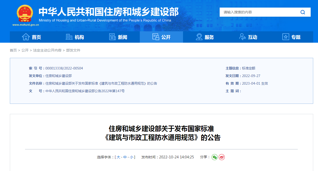Click the www.mohurd.gov.cn URL text
318x171 pixels.
click(x=26, y=25)
